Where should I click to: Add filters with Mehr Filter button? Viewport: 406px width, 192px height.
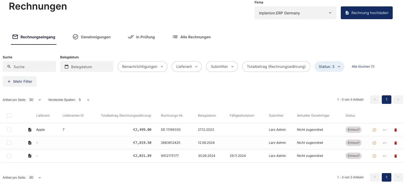point(20,81)
